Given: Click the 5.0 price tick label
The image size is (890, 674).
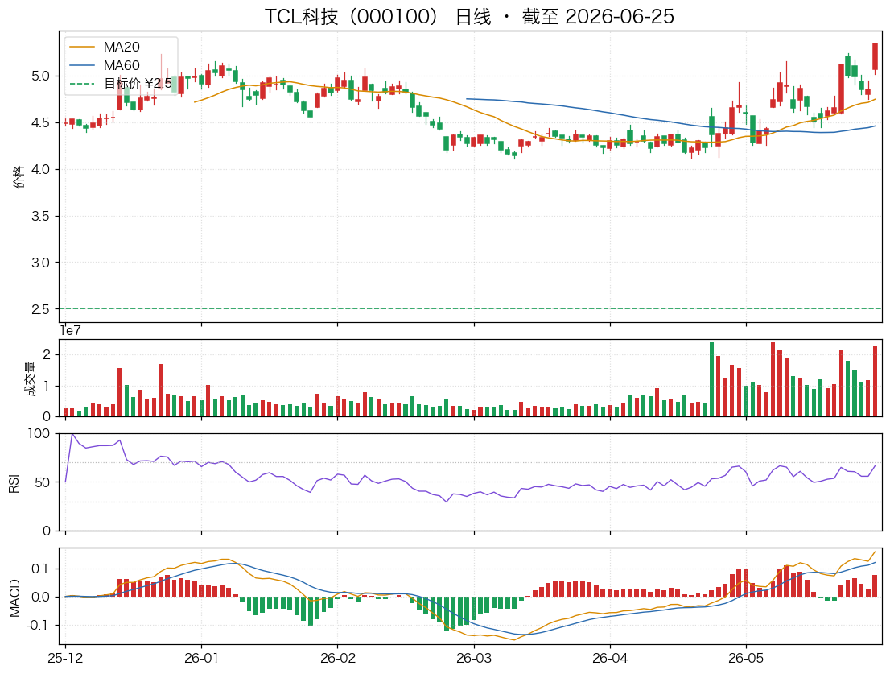Looking at the screenshot, I should coord(40,76).
